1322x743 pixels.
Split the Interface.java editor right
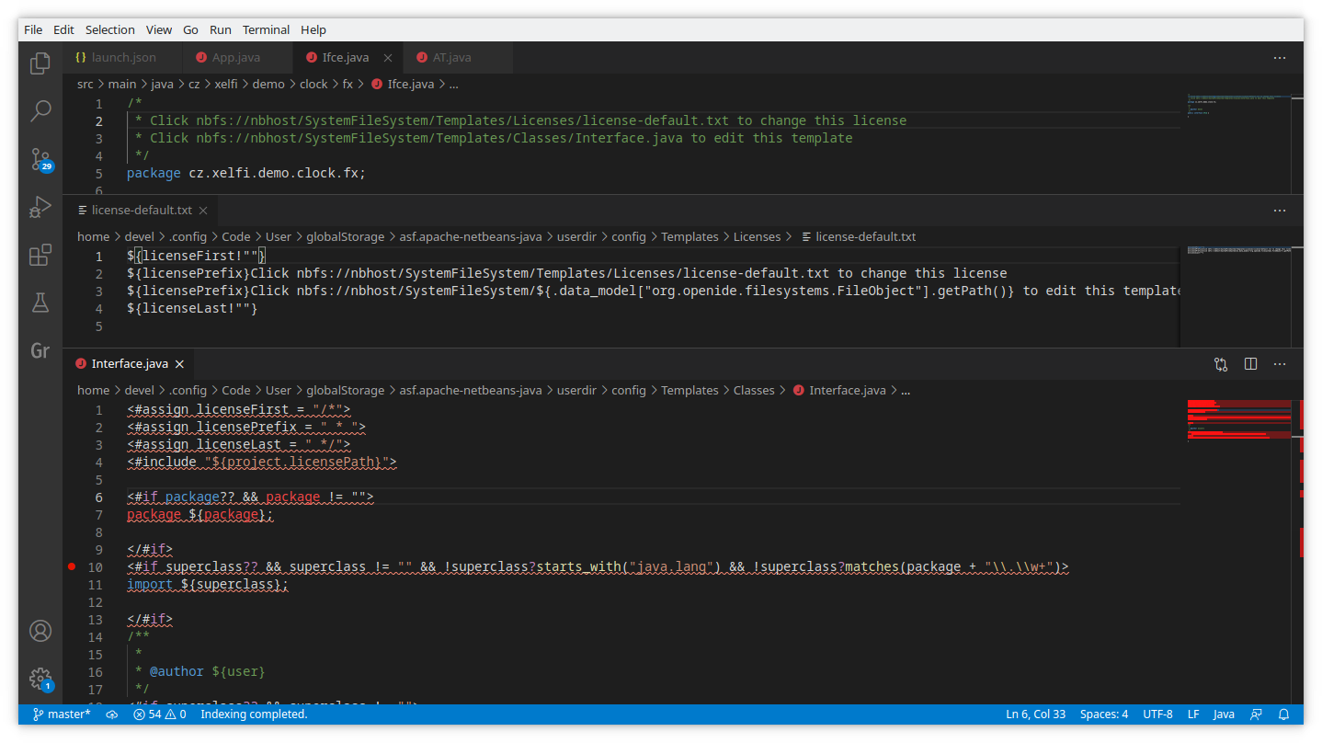(x=1250, y=364)
